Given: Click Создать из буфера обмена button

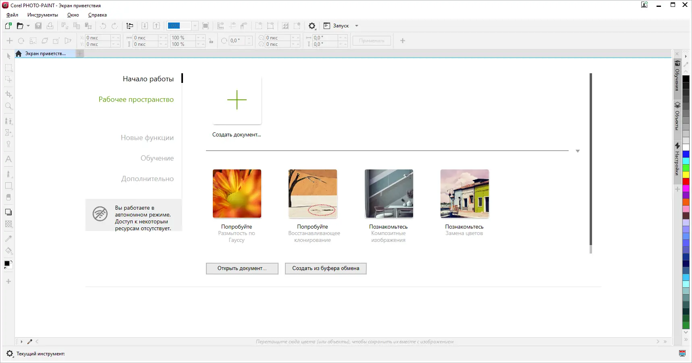Looking at the screenshot, I should point(326,268).
